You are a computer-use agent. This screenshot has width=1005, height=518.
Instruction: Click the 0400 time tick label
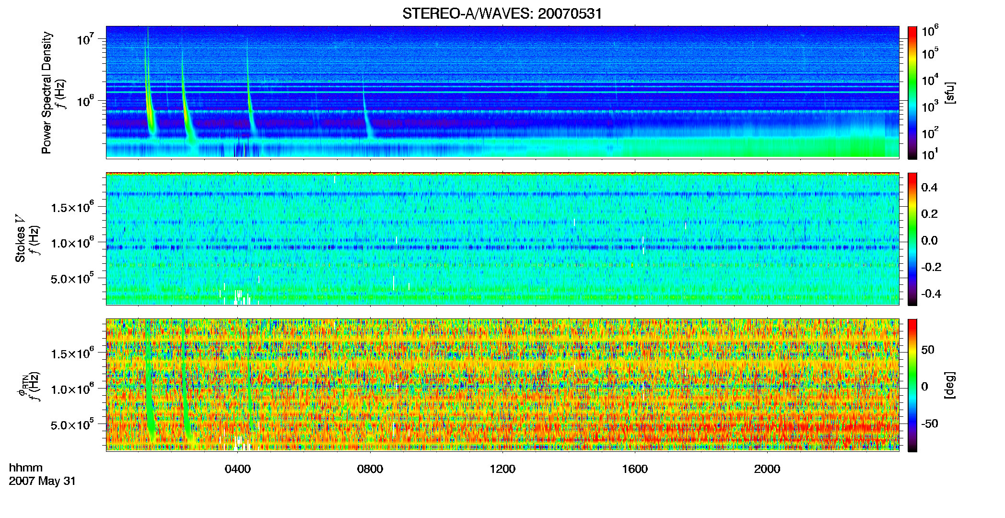[x=238, y=469]
